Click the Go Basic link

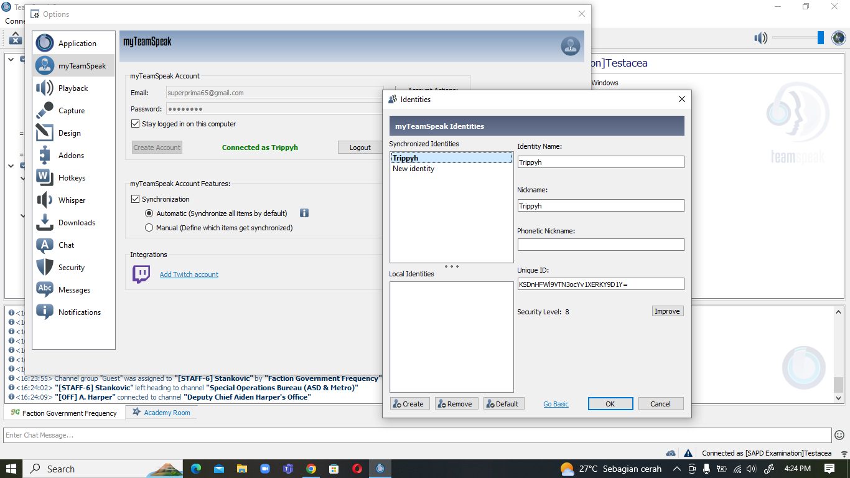(556, 404)
